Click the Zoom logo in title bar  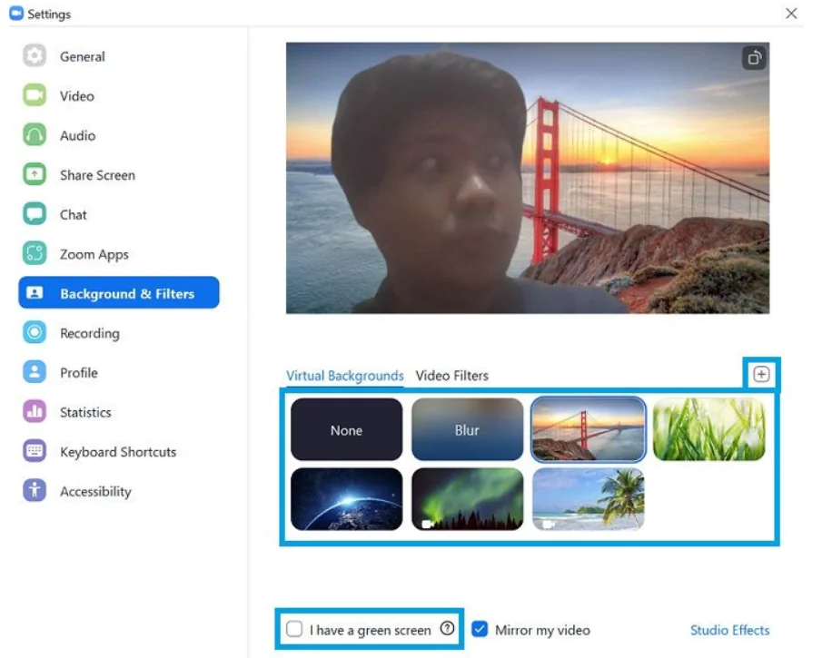(16, 14)
